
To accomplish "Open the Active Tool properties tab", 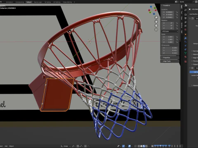I will pos(186,10).
